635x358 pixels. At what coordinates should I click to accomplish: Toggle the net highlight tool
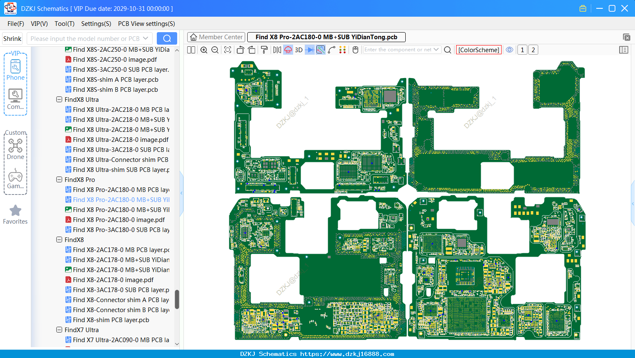pyautogui.click(x=321, y=50)
